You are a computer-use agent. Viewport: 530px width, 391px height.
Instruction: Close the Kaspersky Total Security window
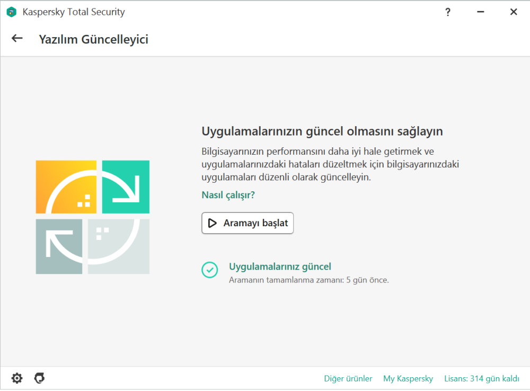pos(514,12)
